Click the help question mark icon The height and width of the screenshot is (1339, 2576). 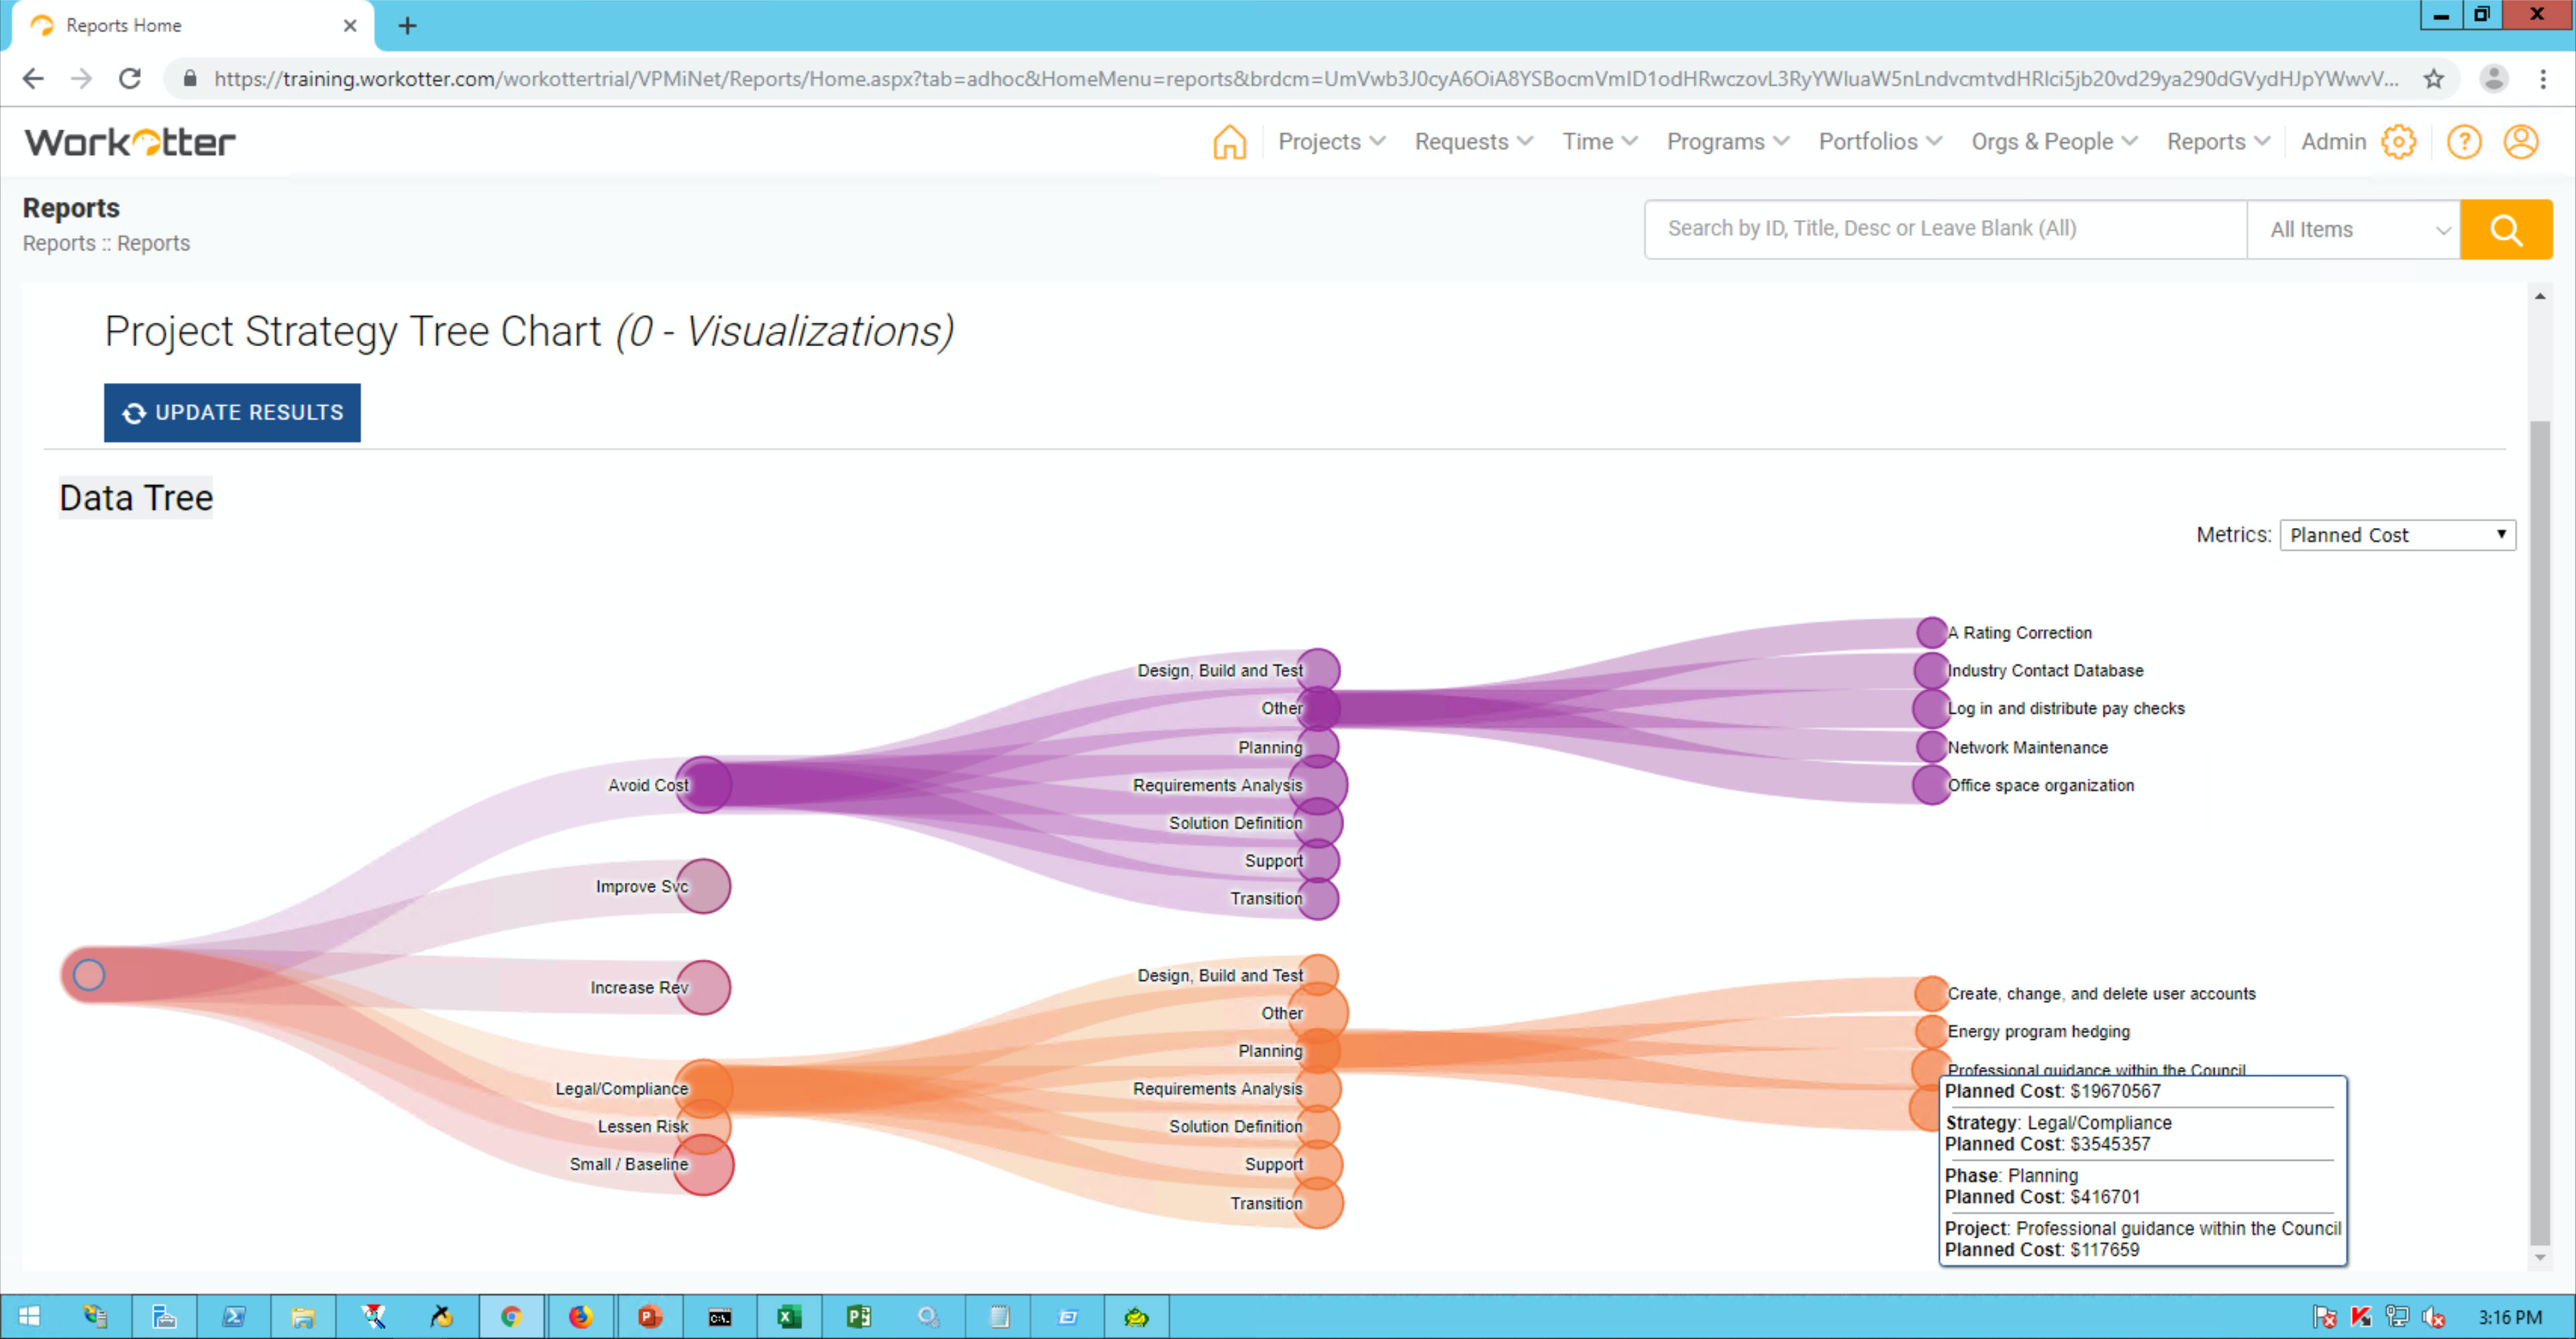click(2463, 142)
